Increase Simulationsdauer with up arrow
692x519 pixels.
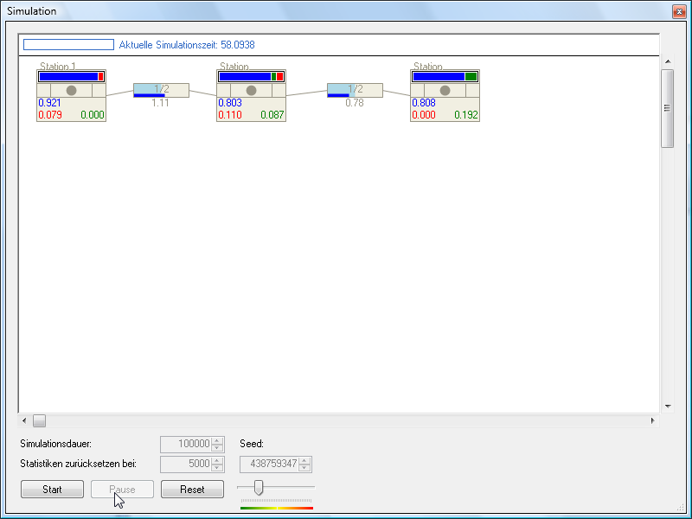pos(217,440)
